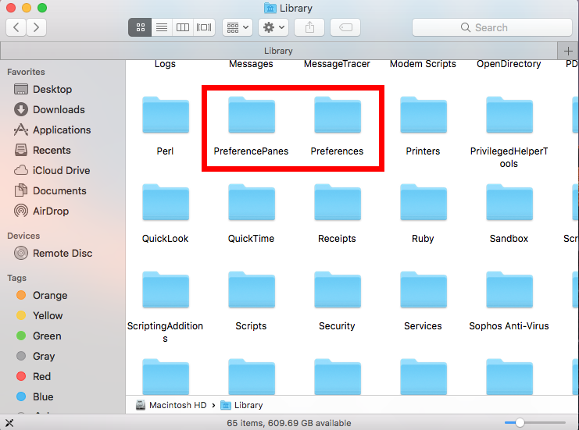Click the Modem Scripts folder label
Viewport: 579px width, 430px height.
(424, 64)
